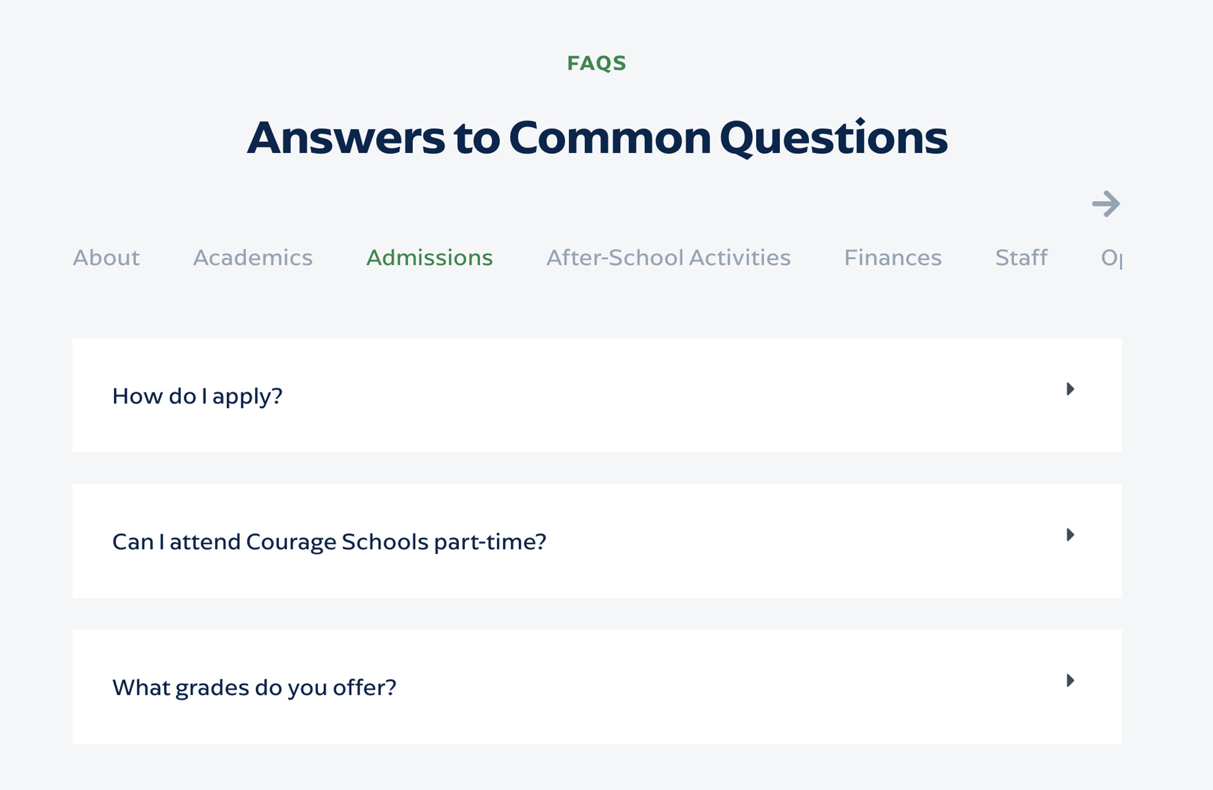
Task: Click the green FAQS label
Action: pyautogui.click(x=597, y=63)
